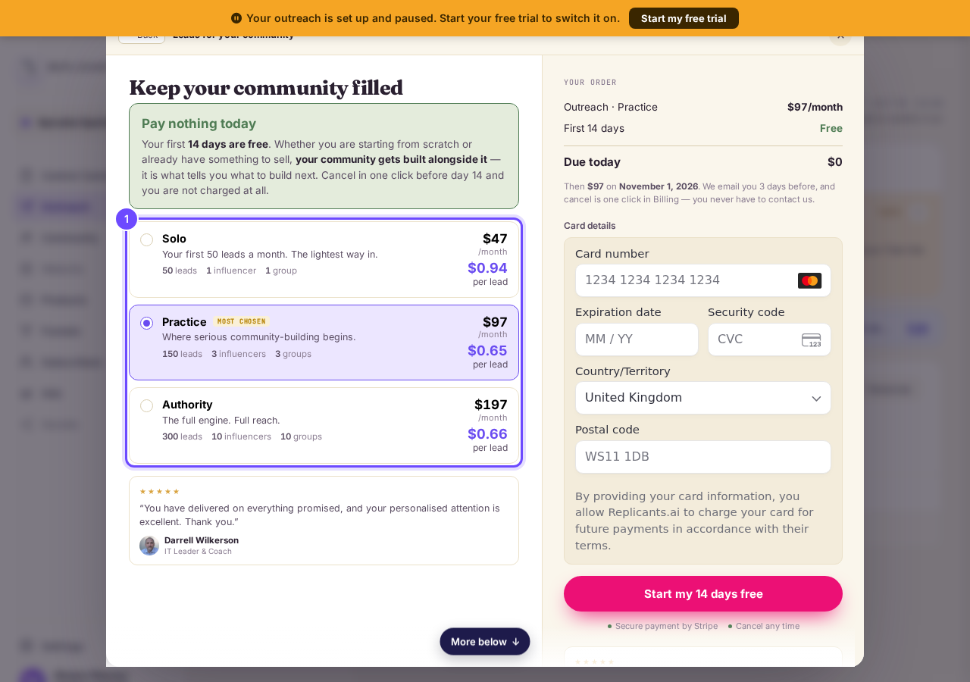Click the $0.94 per lead price on Solo
Image resolution: width=970 pixels, height=682 pixels.
tap(487, 267)
